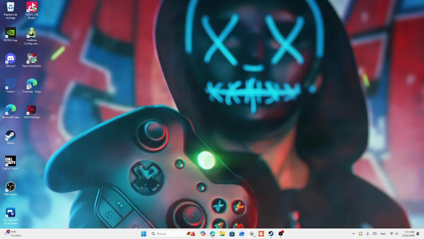
Task: Open the orange app icon in taskbar
Action: click(x=261, y=234)
